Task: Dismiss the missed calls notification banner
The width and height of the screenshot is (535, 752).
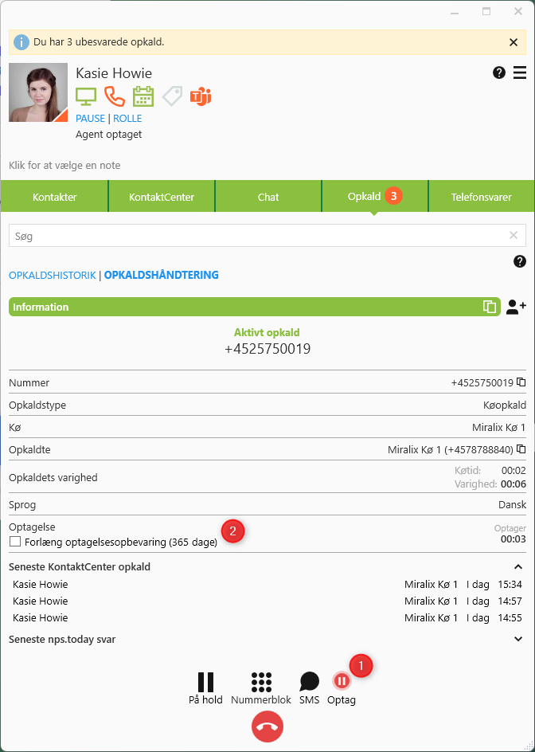Action: pos(514,42)
